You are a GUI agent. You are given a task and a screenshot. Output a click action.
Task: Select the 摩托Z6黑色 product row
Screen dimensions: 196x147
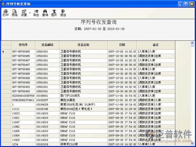point(88,100)
